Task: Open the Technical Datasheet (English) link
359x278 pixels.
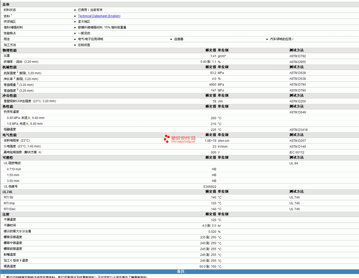Action: pos(99,16)
